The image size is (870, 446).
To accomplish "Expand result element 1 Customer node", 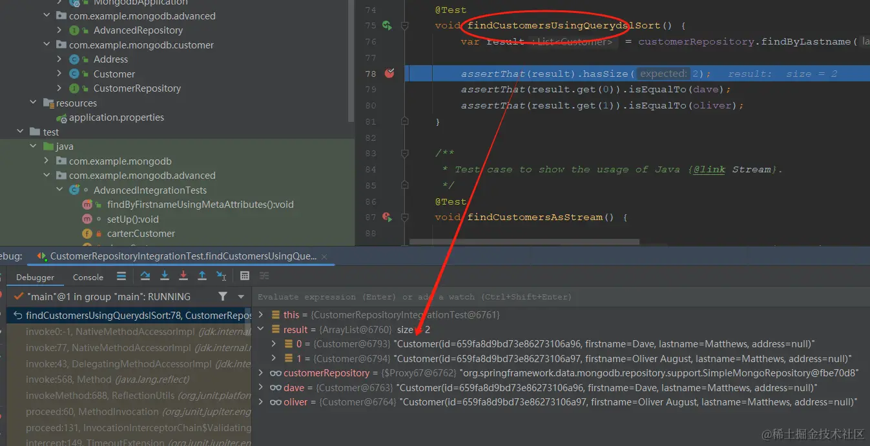I will coord(274,358).
